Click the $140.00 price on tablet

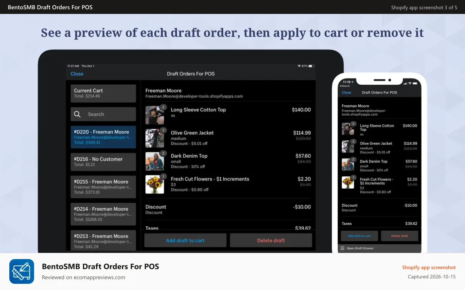(x=301, y=110)
